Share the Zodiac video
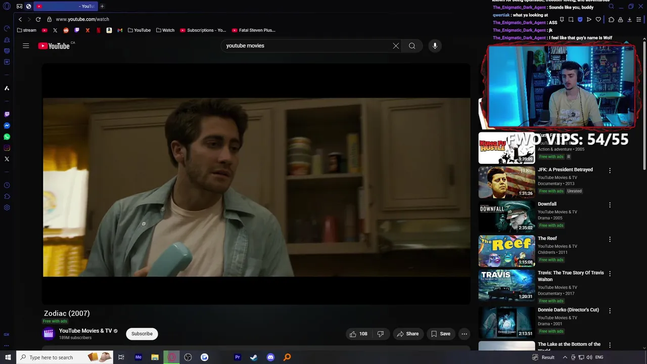Viewport: 647px width, 364px height. [x=407, y=334]
